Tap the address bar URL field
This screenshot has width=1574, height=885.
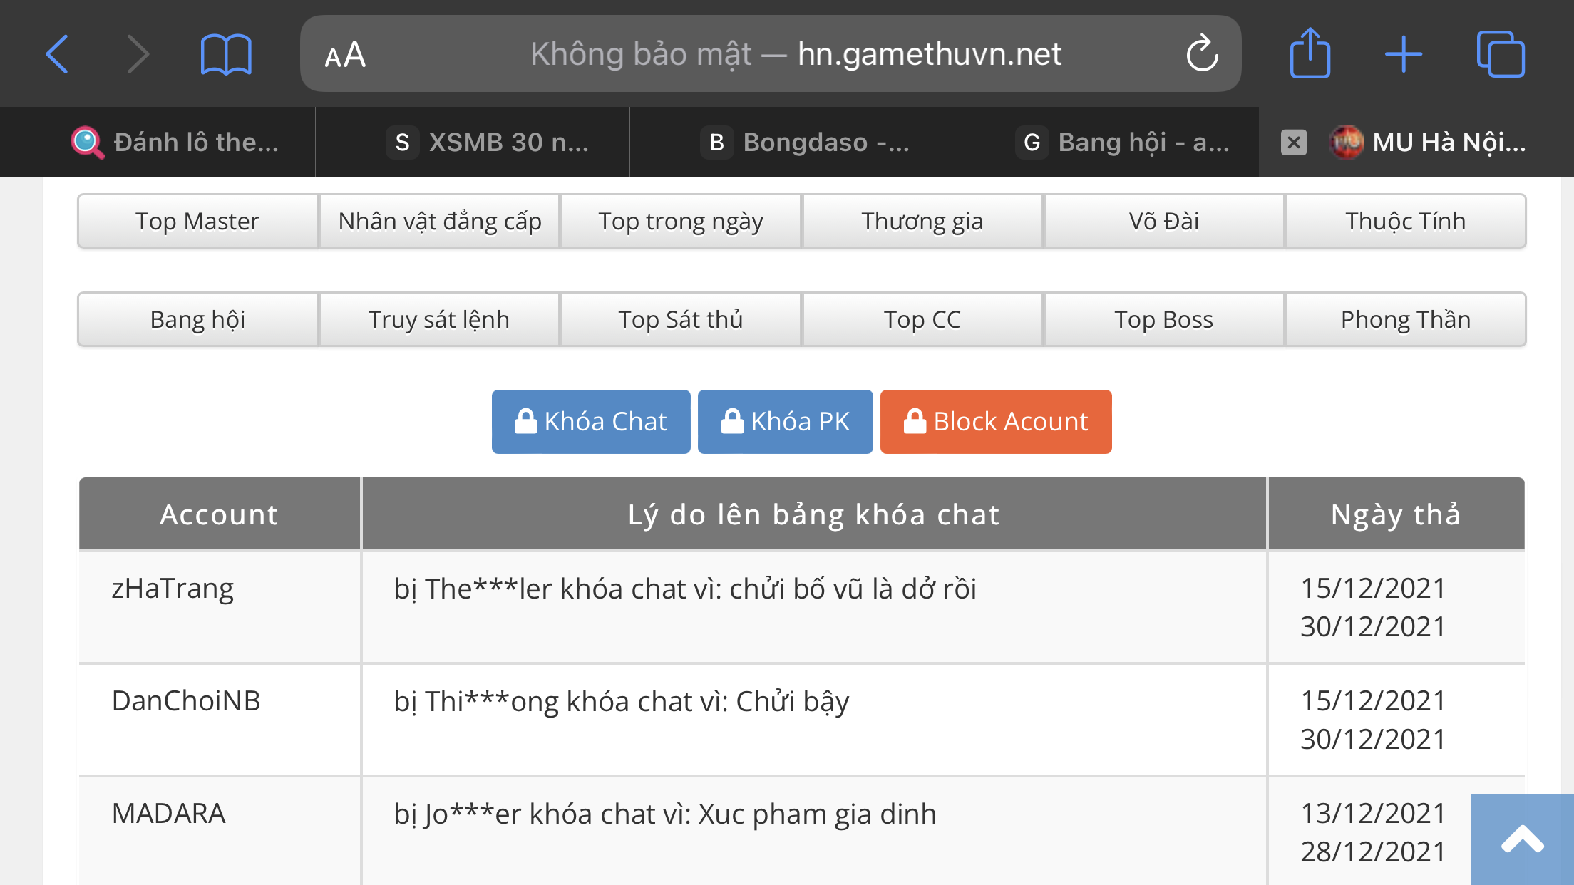(795, 54)
